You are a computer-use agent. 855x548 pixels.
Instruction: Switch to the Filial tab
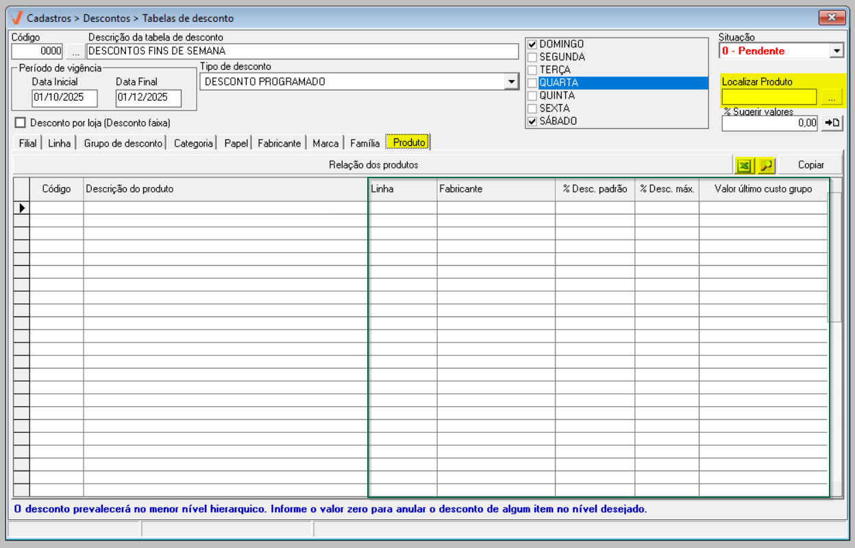(27, 143)
